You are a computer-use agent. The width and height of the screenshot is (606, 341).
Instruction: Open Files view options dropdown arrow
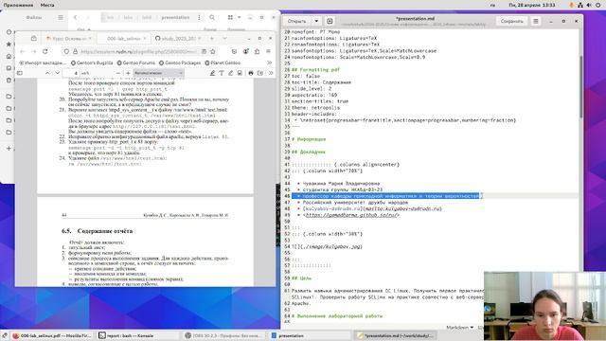(239, 17)
